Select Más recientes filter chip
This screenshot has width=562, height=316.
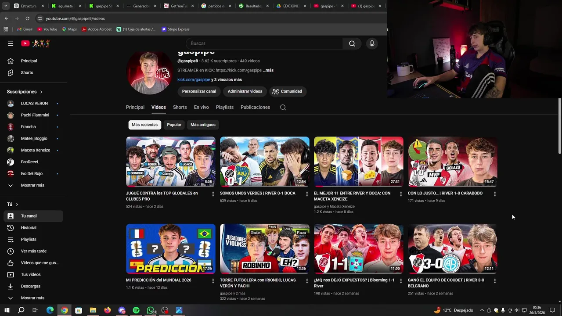[144, 125]
